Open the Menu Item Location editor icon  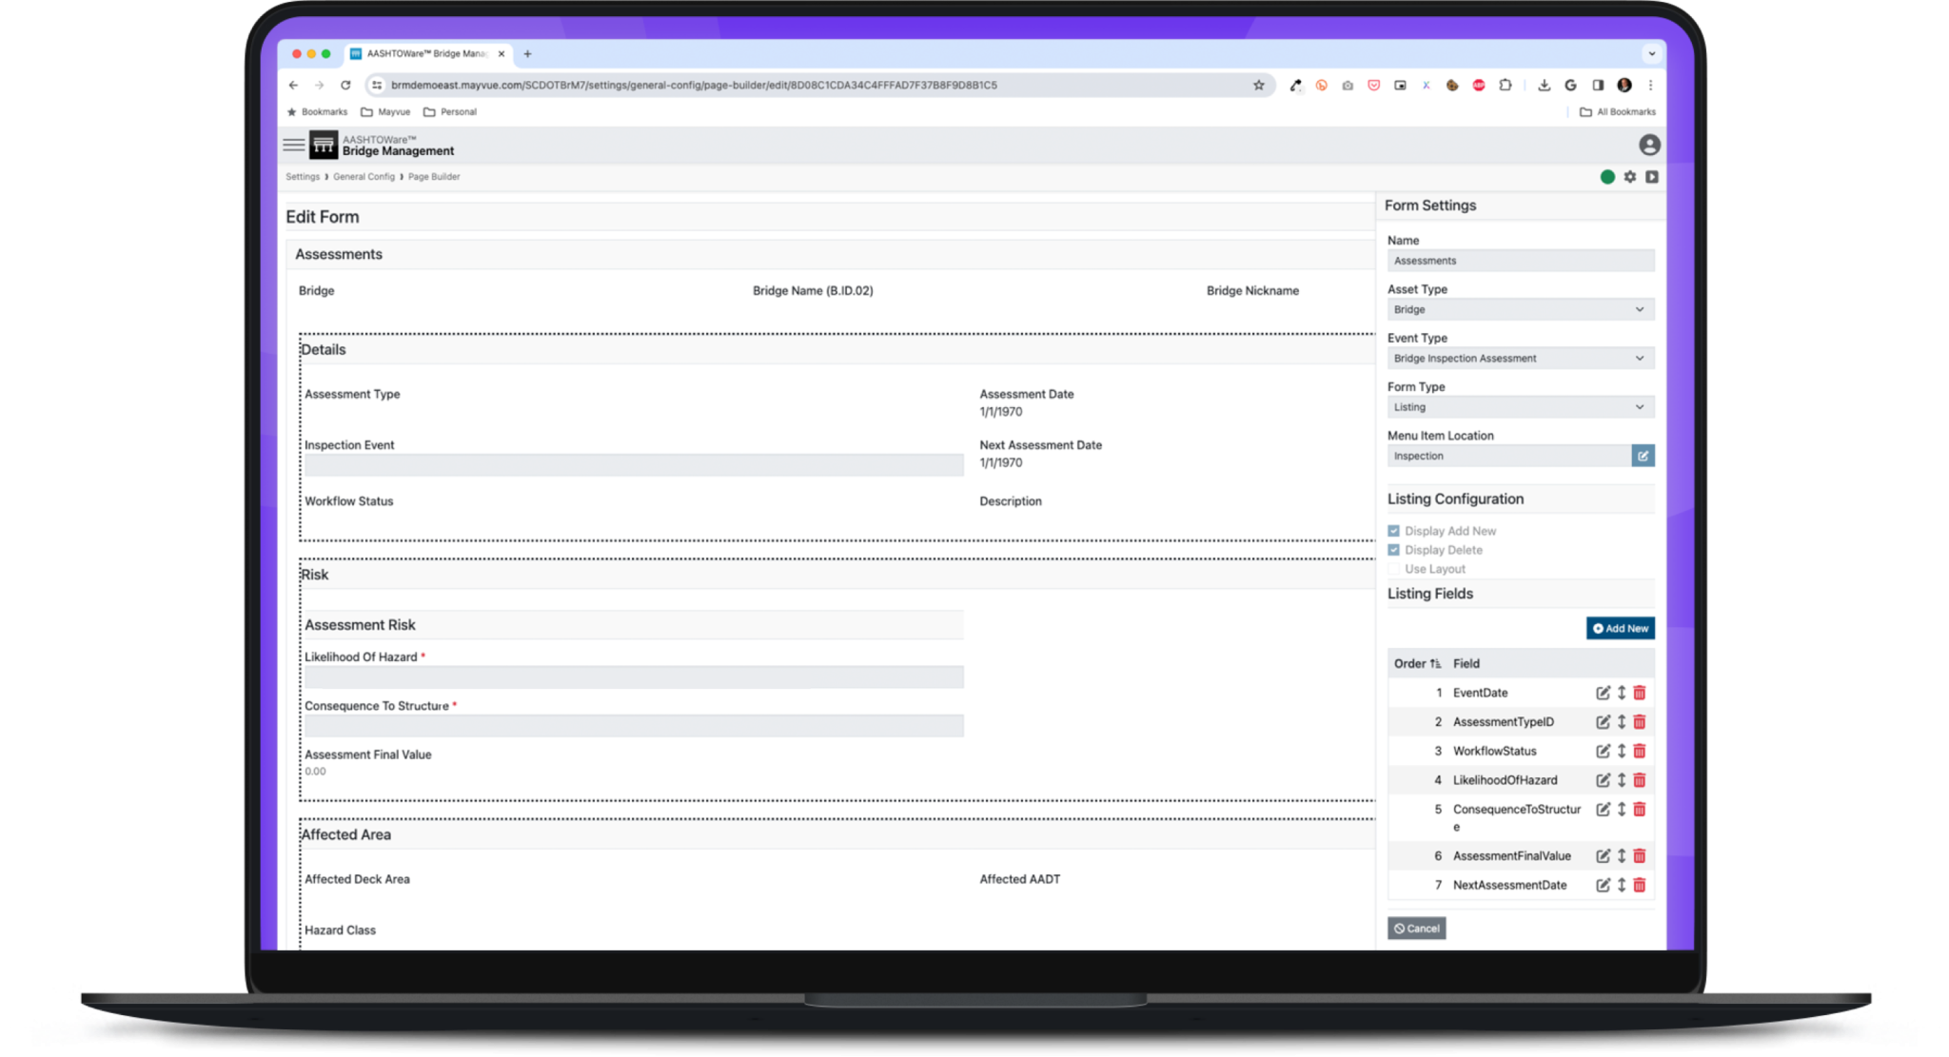(1644, 455)
